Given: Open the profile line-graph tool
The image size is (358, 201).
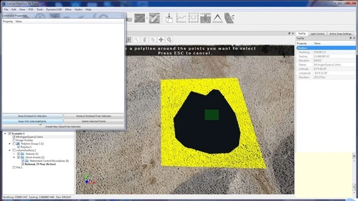Looking at the screenshot, I should tap(181, 18).
